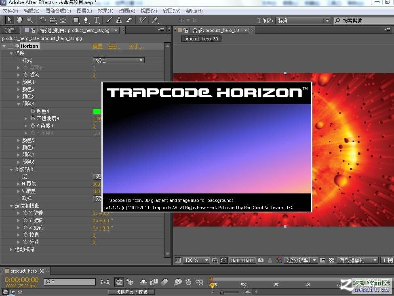This screenshot has width=394, height=296.
Task: Open 工作区 workspace dropdown 标准
Action: (303, 21)
